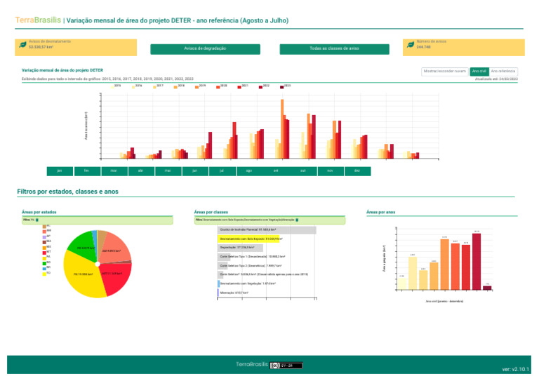The image size is (539, 381).
Task: Select the Desmatamento com Vegetação bar
Action: tap(219, 283)
